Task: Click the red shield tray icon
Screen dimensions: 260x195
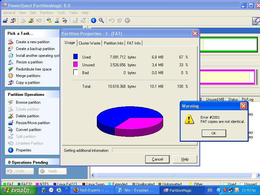Action: point(225,190)
